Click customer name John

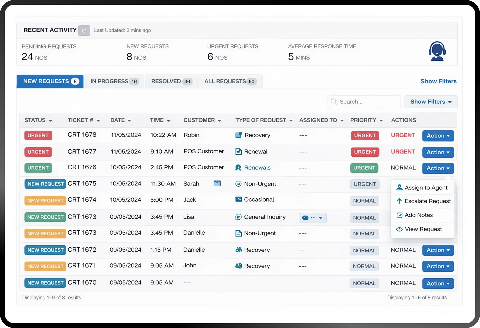tap(190, 265)
